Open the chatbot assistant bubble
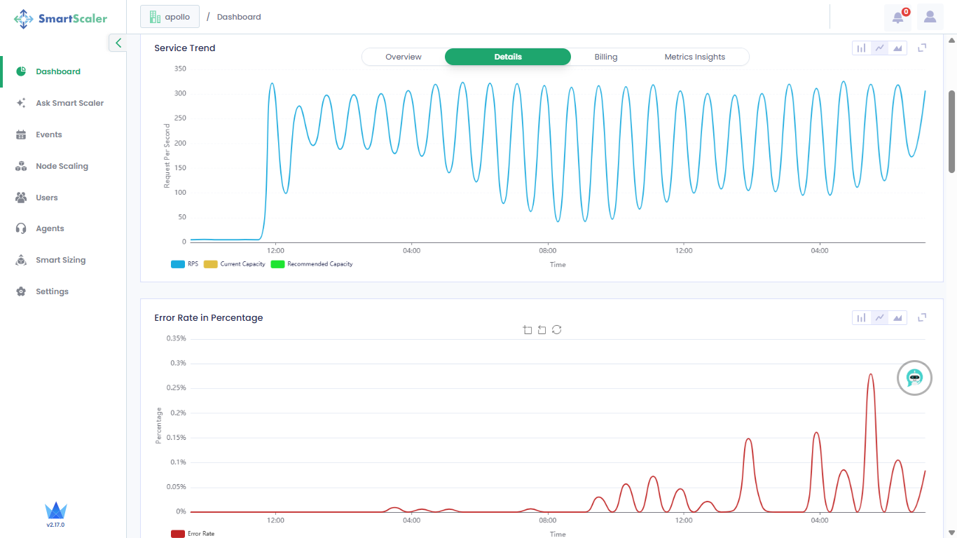The width and height of the screenshot is (957, 538). point(914,378)
